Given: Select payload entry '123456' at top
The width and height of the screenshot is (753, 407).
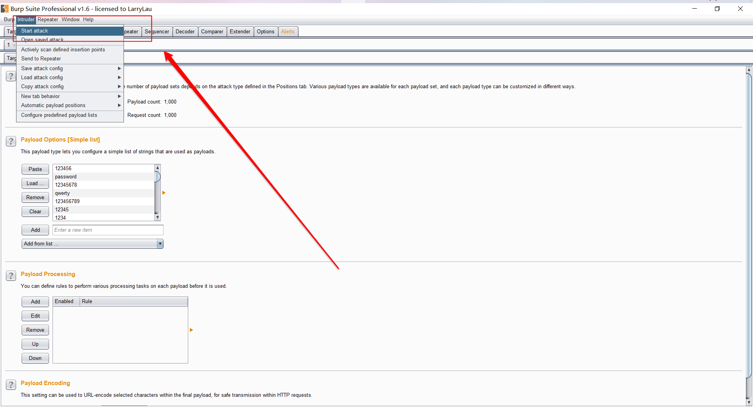Looking at the screenshot, I should tap(104, 169).
